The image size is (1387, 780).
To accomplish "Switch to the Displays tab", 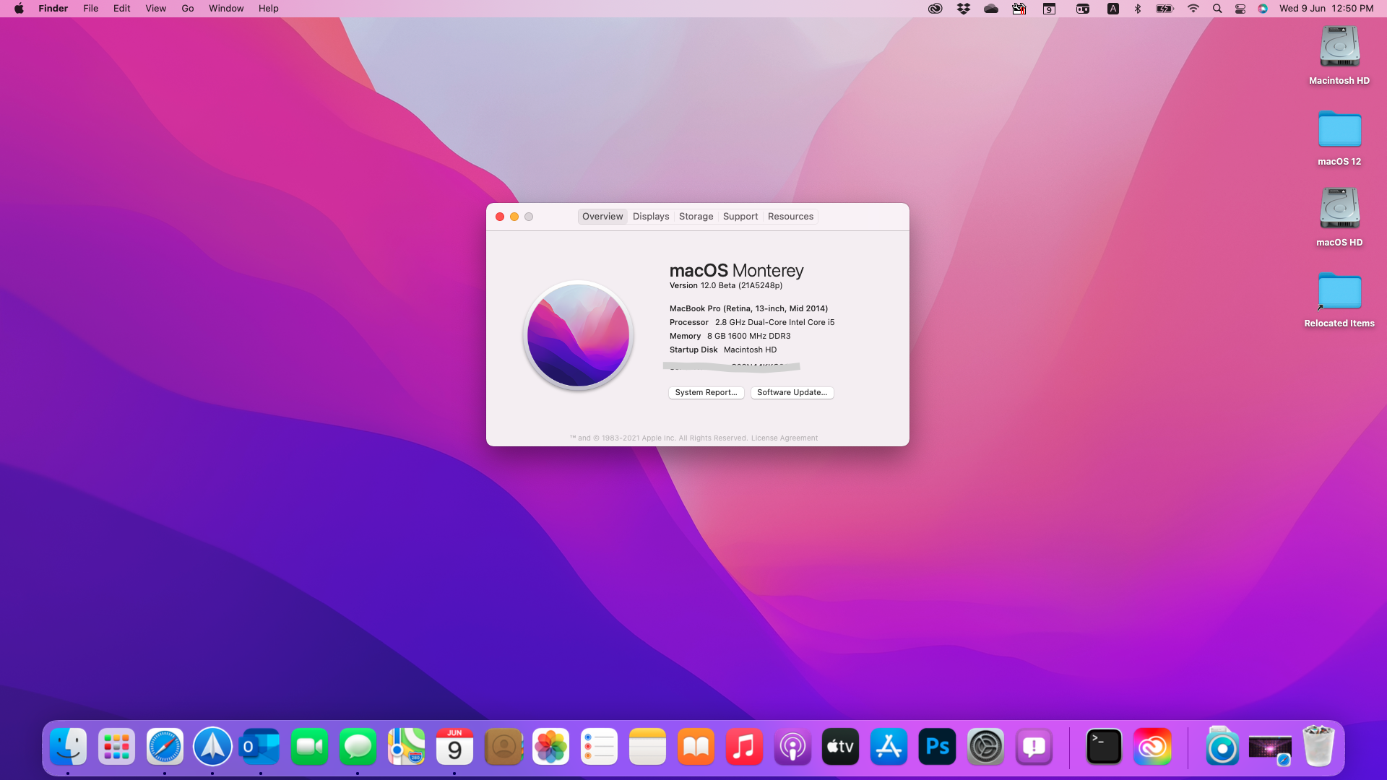I will coord(651,217).
